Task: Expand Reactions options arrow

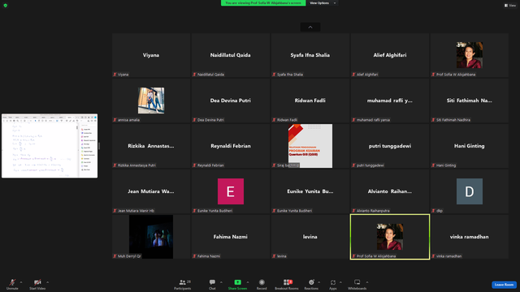Action: pyautogui.click(x=319, y=282)
